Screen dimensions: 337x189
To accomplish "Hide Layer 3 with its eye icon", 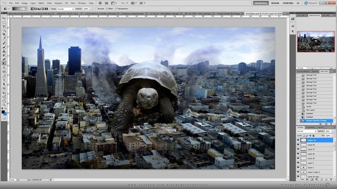I will pos(298,163).
